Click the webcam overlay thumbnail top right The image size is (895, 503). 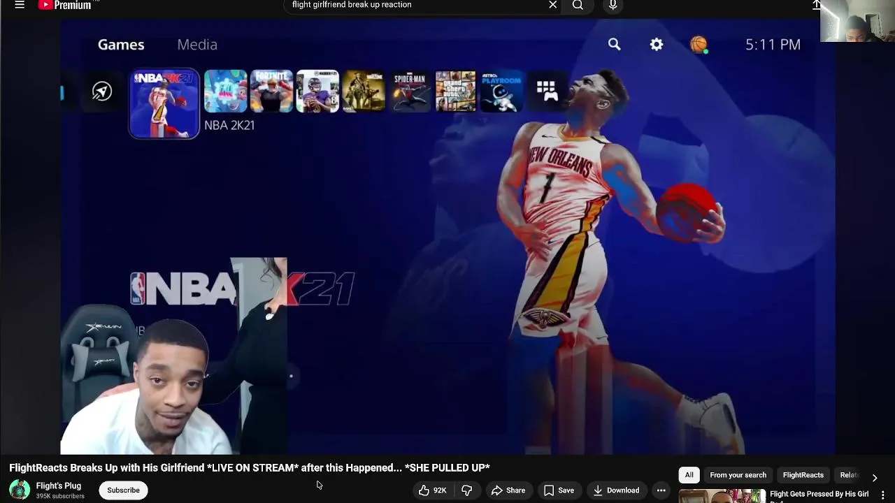(x=857, y=21)
